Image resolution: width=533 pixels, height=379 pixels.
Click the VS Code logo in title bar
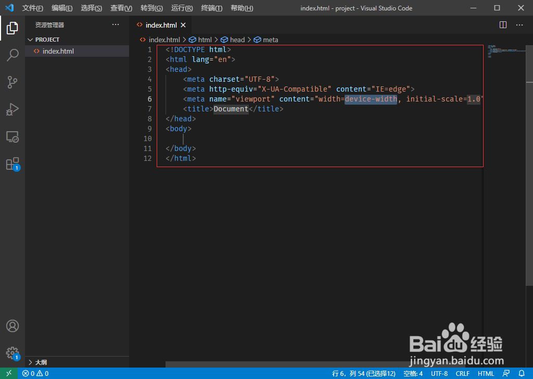click(x=9, y=8)
